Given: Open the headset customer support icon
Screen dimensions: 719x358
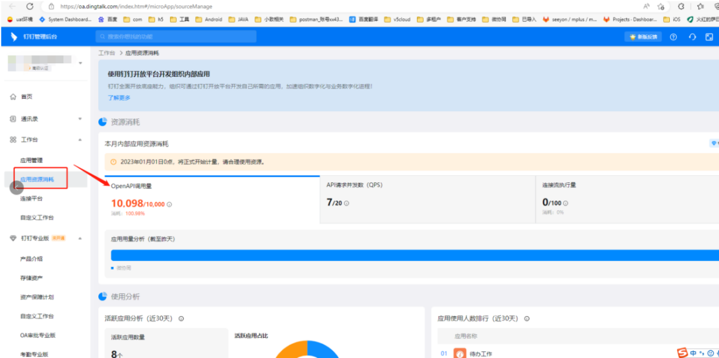Looking at the screenshot, I should tap(692, 37).
